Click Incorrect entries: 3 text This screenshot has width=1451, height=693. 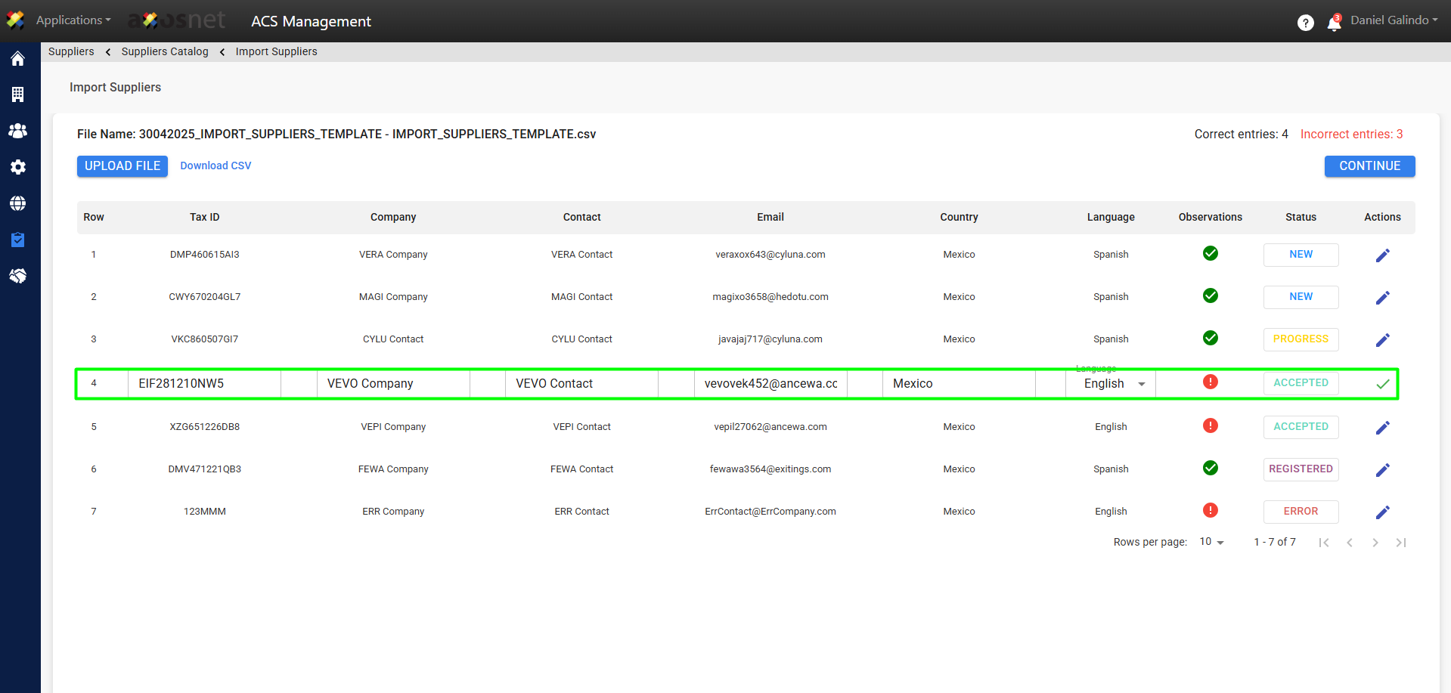tap(1351, 134)
